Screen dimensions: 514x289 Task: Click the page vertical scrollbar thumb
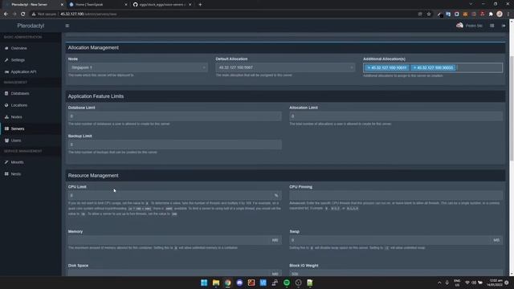tap(512, 108)
